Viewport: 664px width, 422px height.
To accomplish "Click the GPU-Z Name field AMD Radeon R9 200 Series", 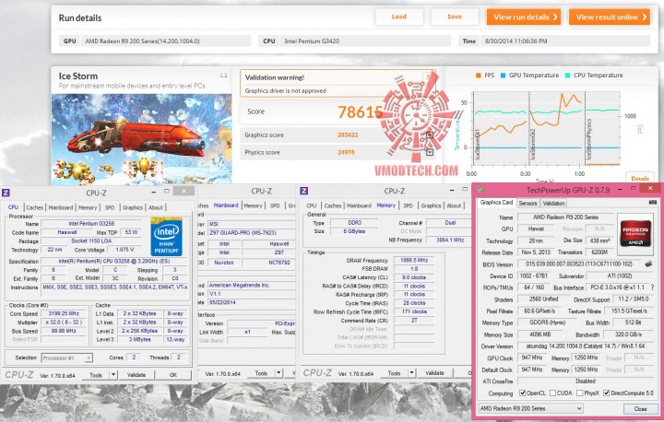I will tap(565, 217).
